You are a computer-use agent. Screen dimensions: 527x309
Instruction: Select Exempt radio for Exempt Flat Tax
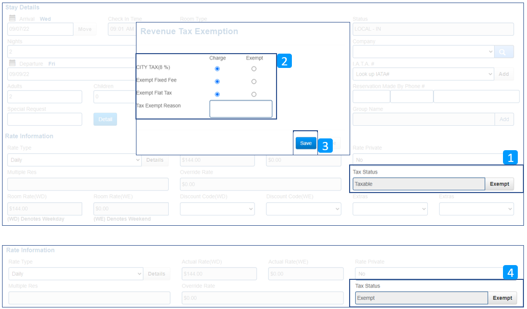pos(254,94)
